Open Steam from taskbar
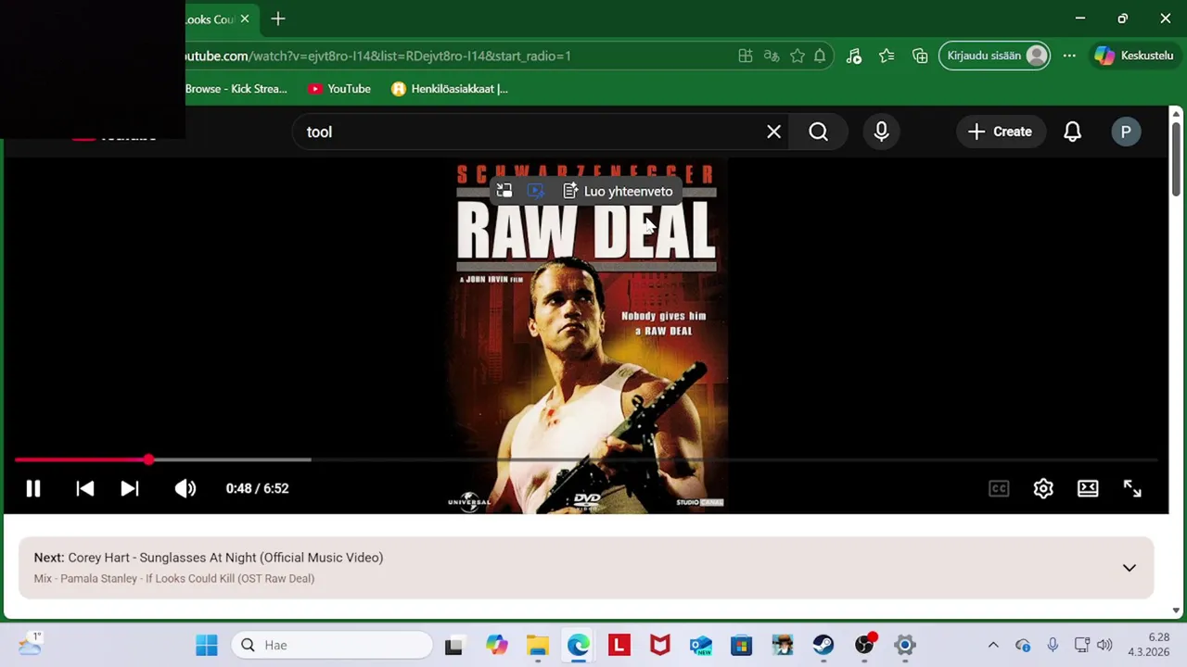The height and width of the screenshot is (667, 1187). (823, 645)
